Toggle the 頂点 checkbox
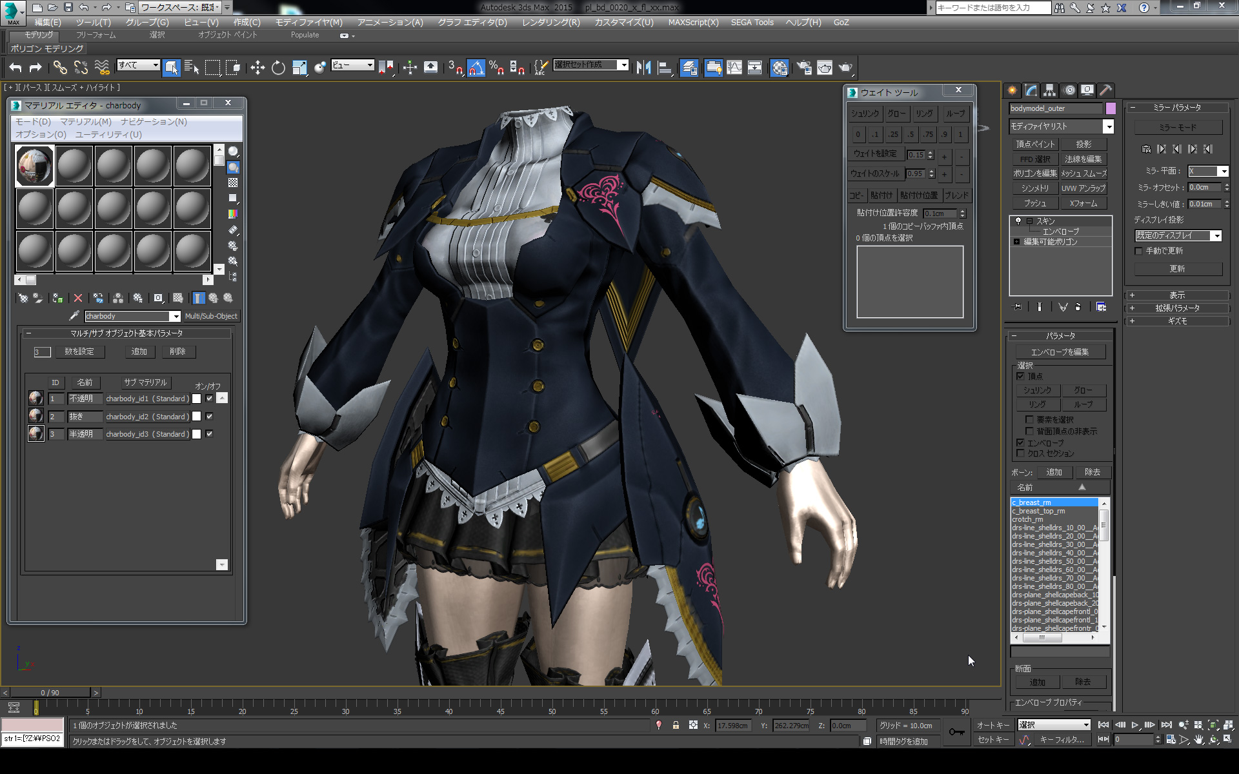 coord(1020,376)
